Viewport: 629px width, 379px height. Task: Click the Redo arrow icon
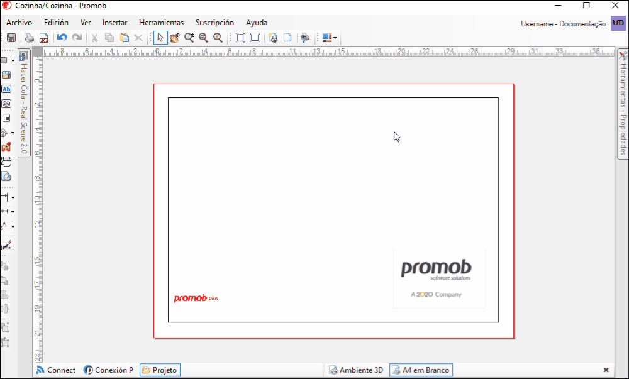point(77,38)
